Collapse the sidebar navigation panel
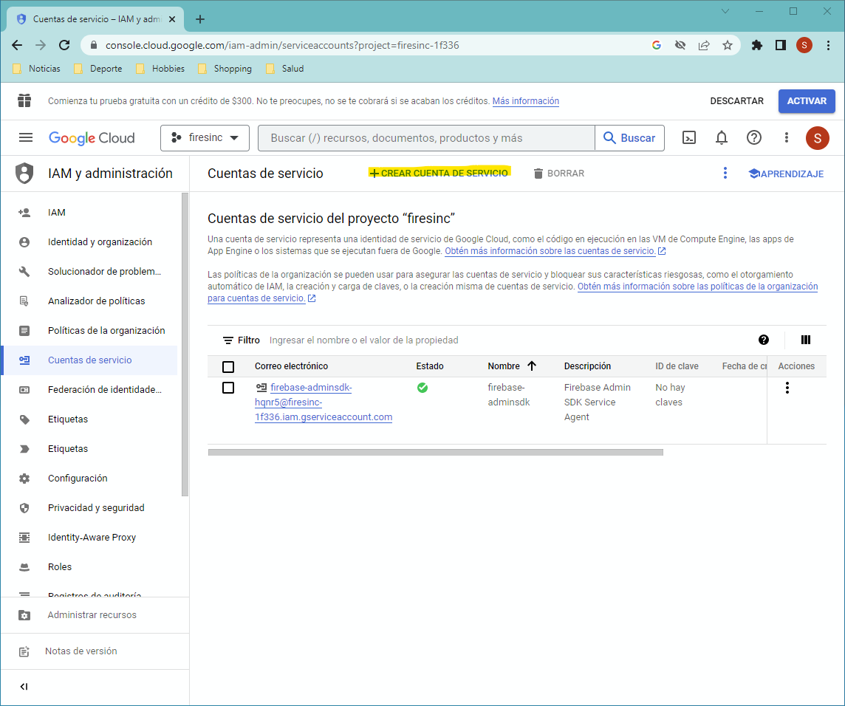The height and width of the screenshot is (706, 845). click(x=24, y=686)
